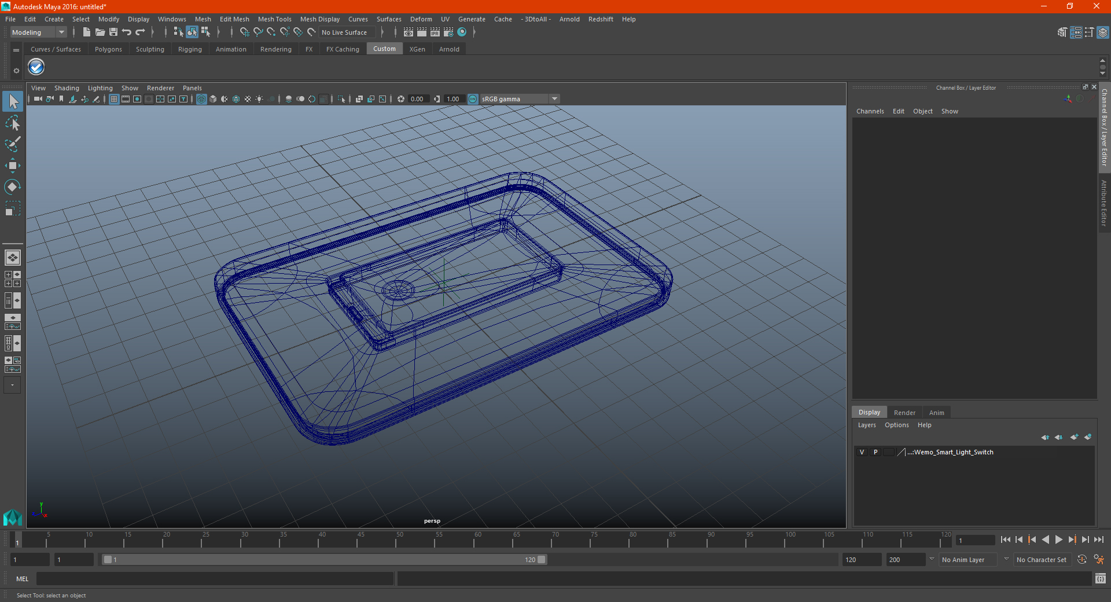Open shelf tab list menu icon

coord(16,50)
